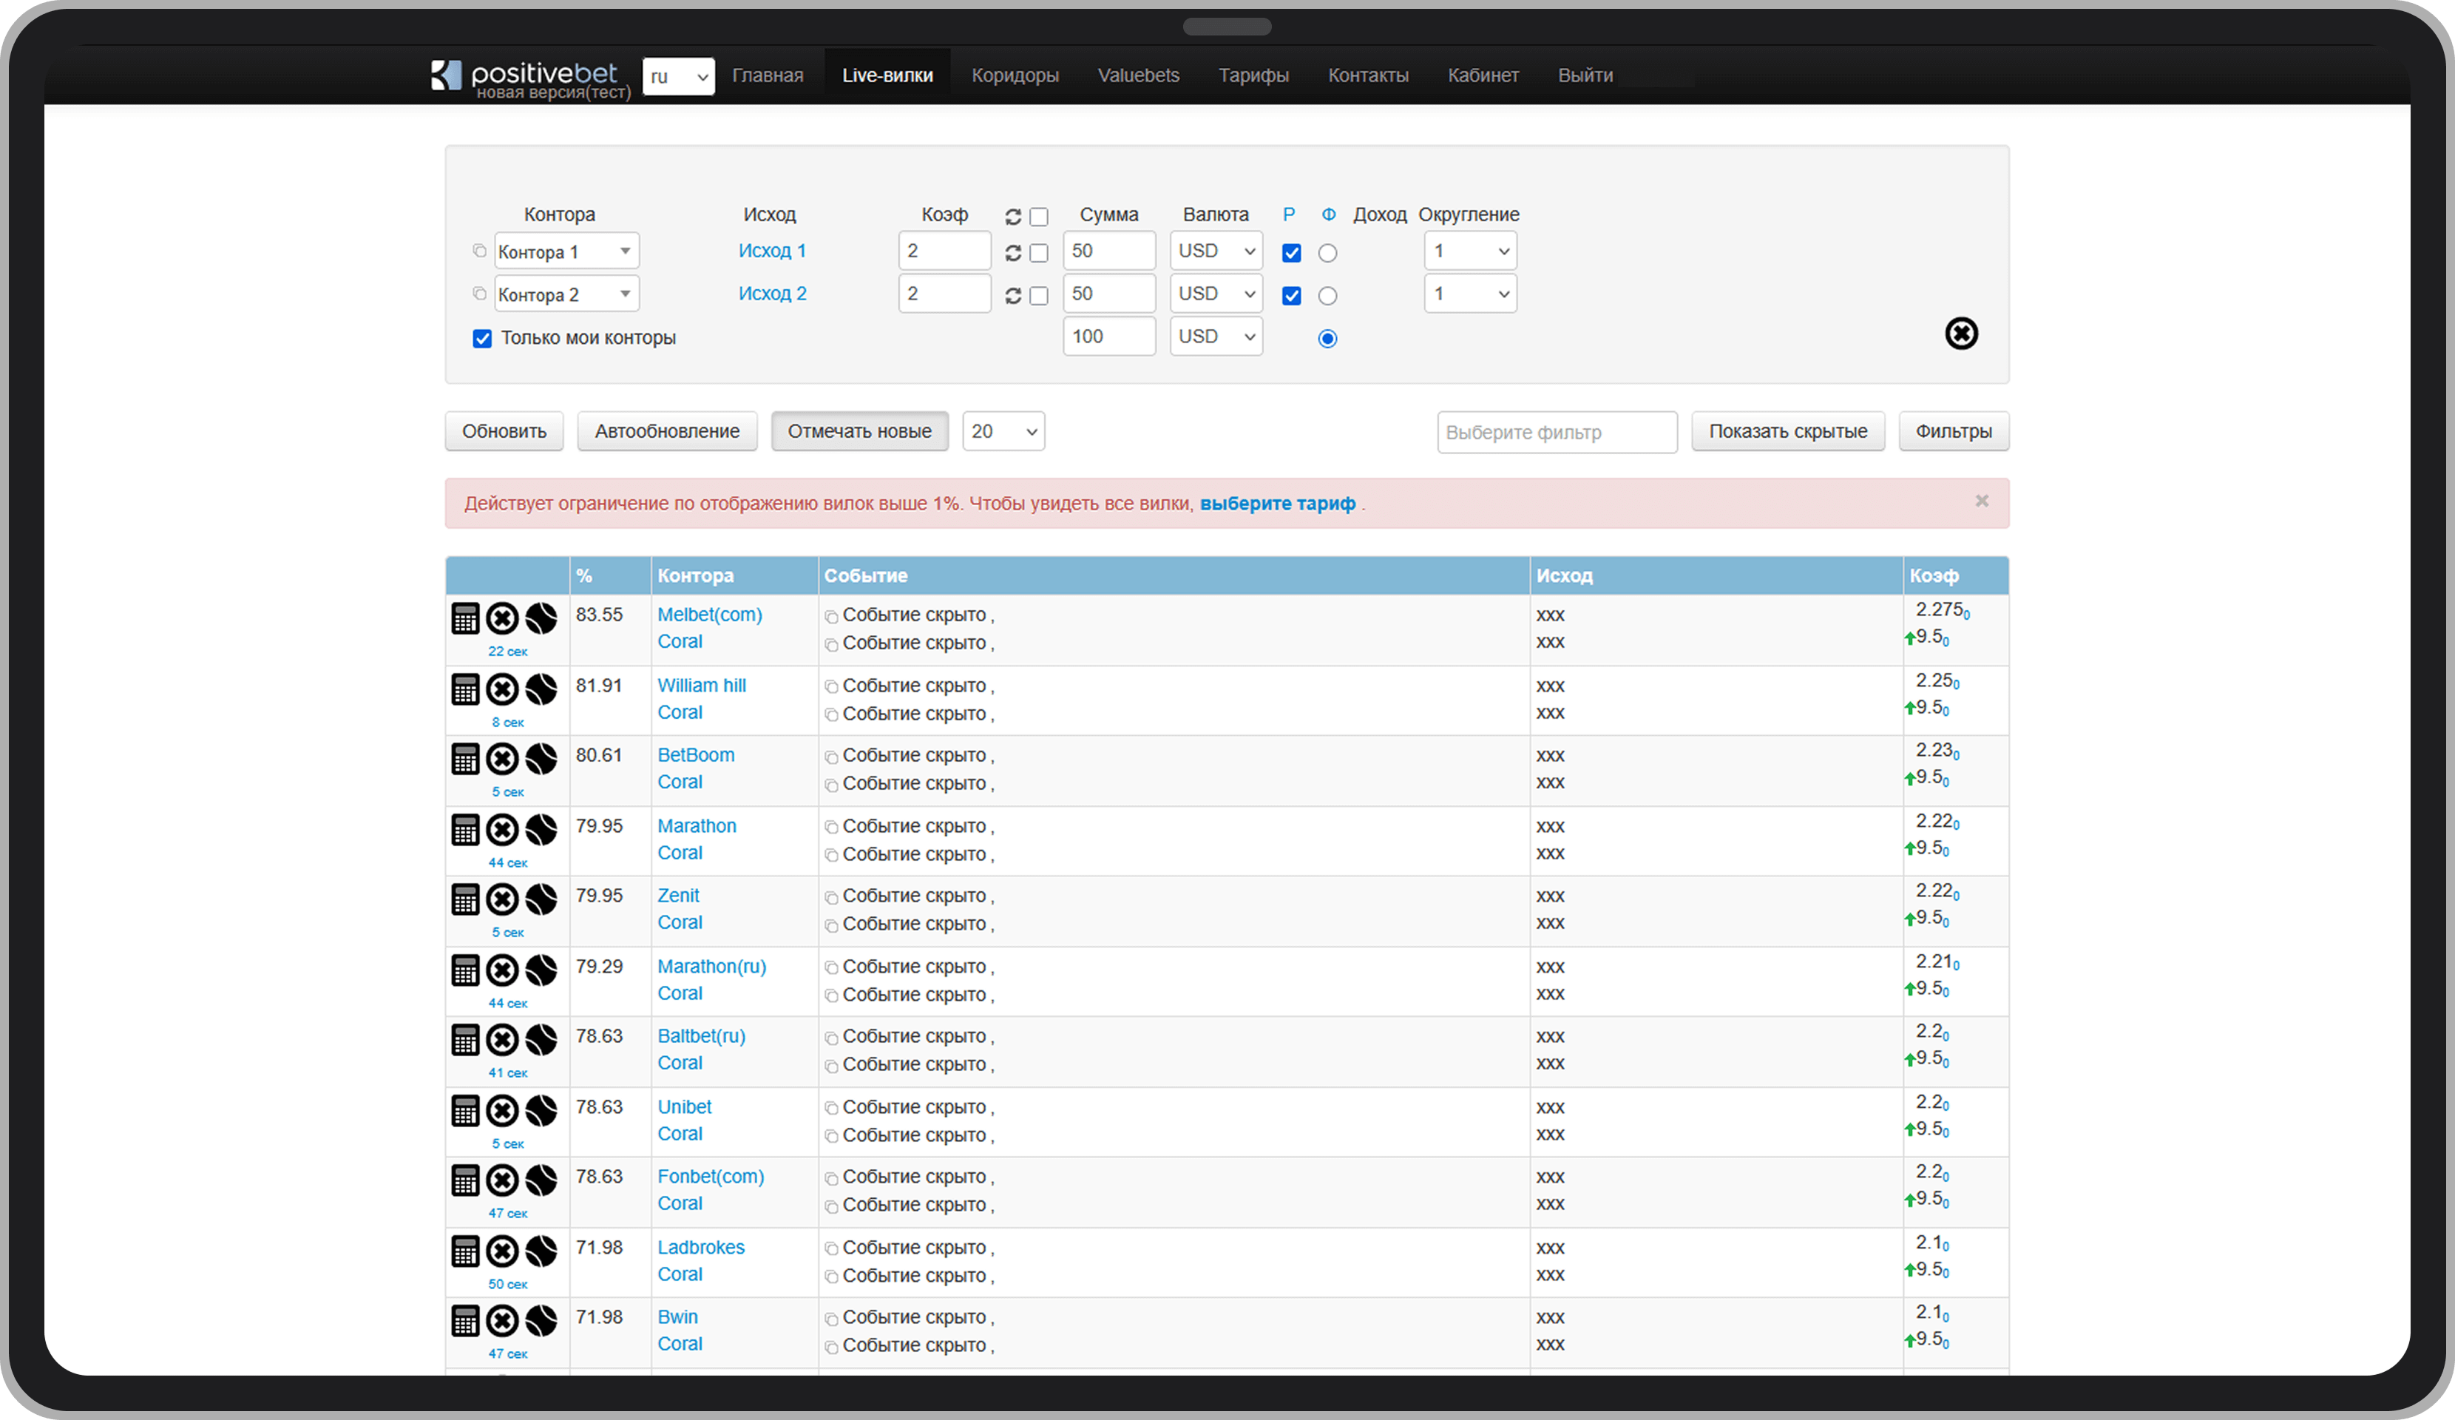Click the выберите тариф link
Screen dimensions: 2455x1420
click(x=1277, y=504)
